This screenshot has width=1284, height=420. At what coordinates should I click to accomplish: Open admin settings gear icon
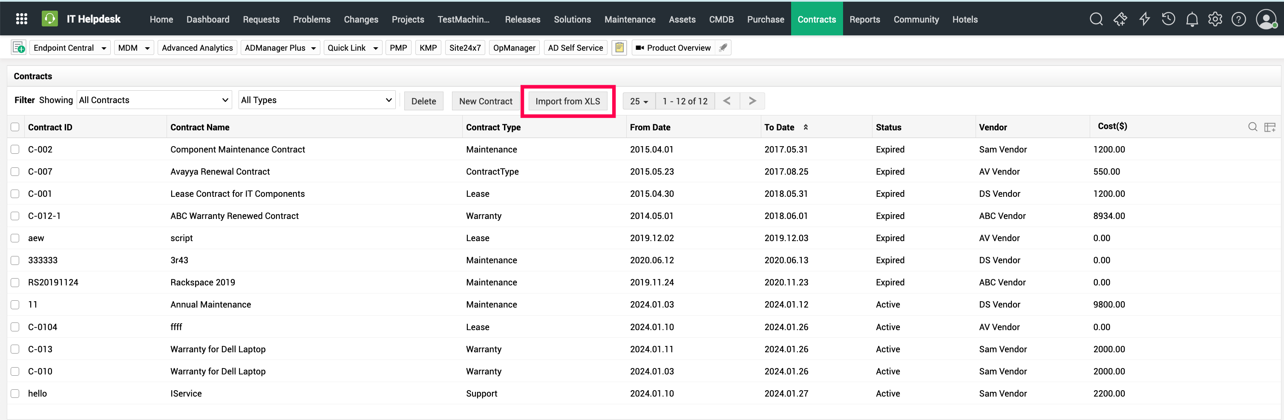pos(1215,19)
